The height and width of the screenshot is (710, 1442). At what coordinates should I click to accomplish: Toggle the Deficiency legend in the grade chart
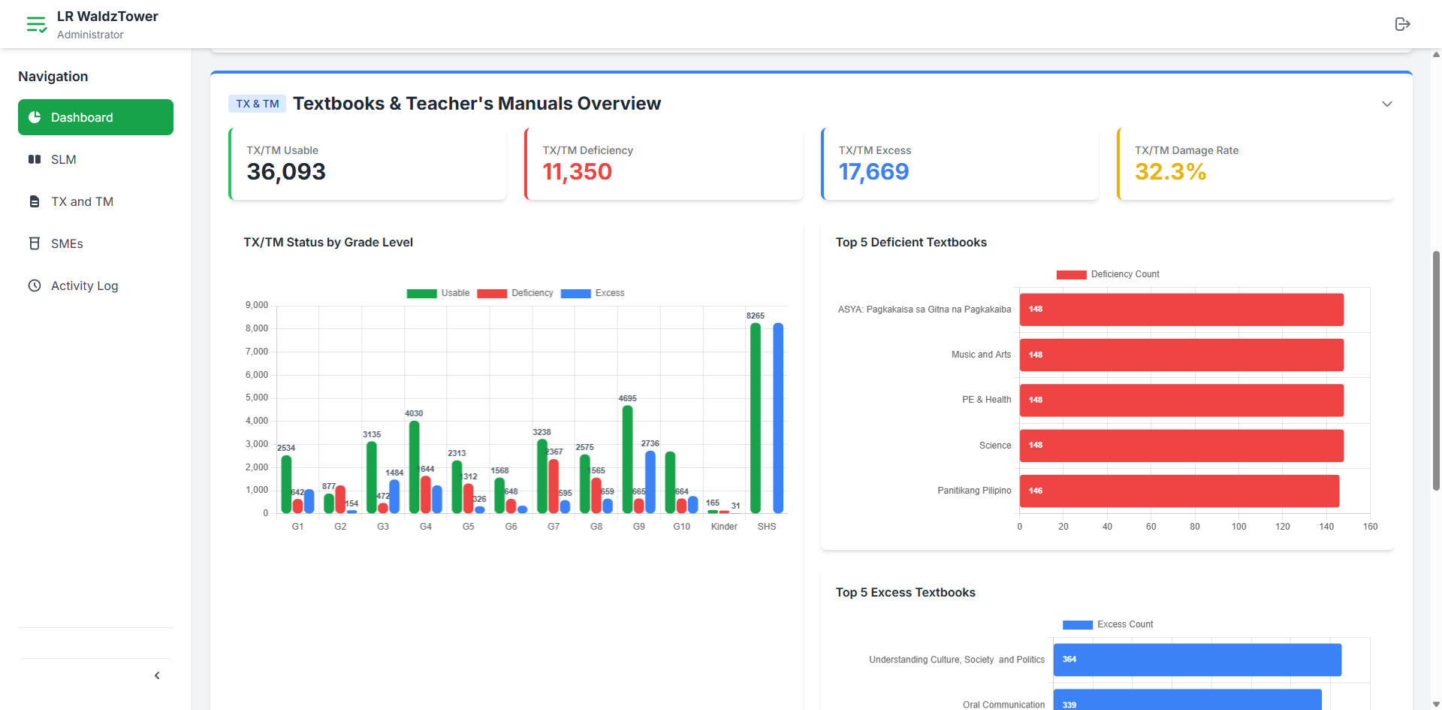(515, 293)
